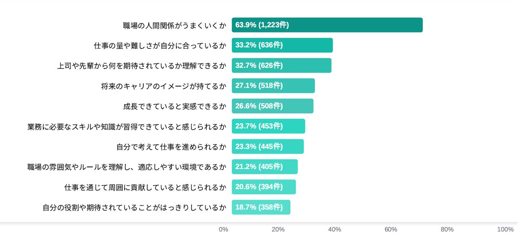
Task: Select the label 自分で考えて仕事を進められるか
Action: tap(171, 147)
